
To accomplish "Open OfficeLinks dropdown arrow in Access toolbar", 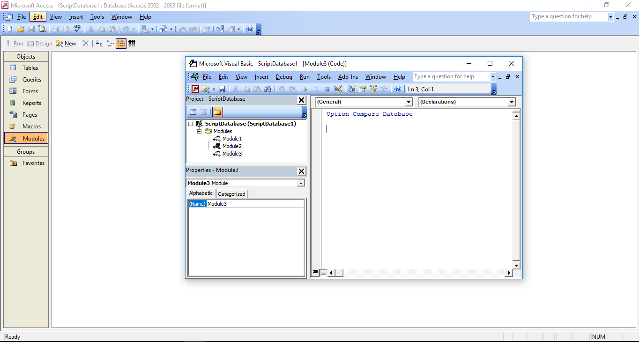I will pos(152,29).
